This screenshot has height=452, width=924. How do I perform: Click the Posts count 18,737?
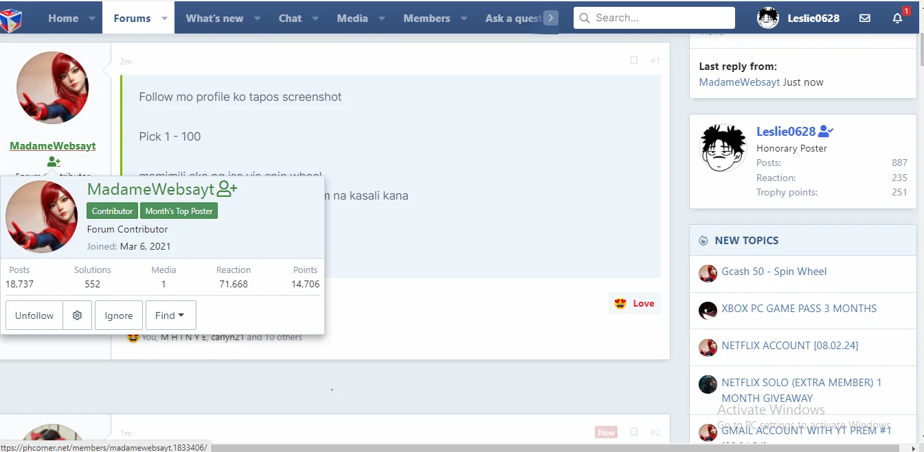point(19,284)
